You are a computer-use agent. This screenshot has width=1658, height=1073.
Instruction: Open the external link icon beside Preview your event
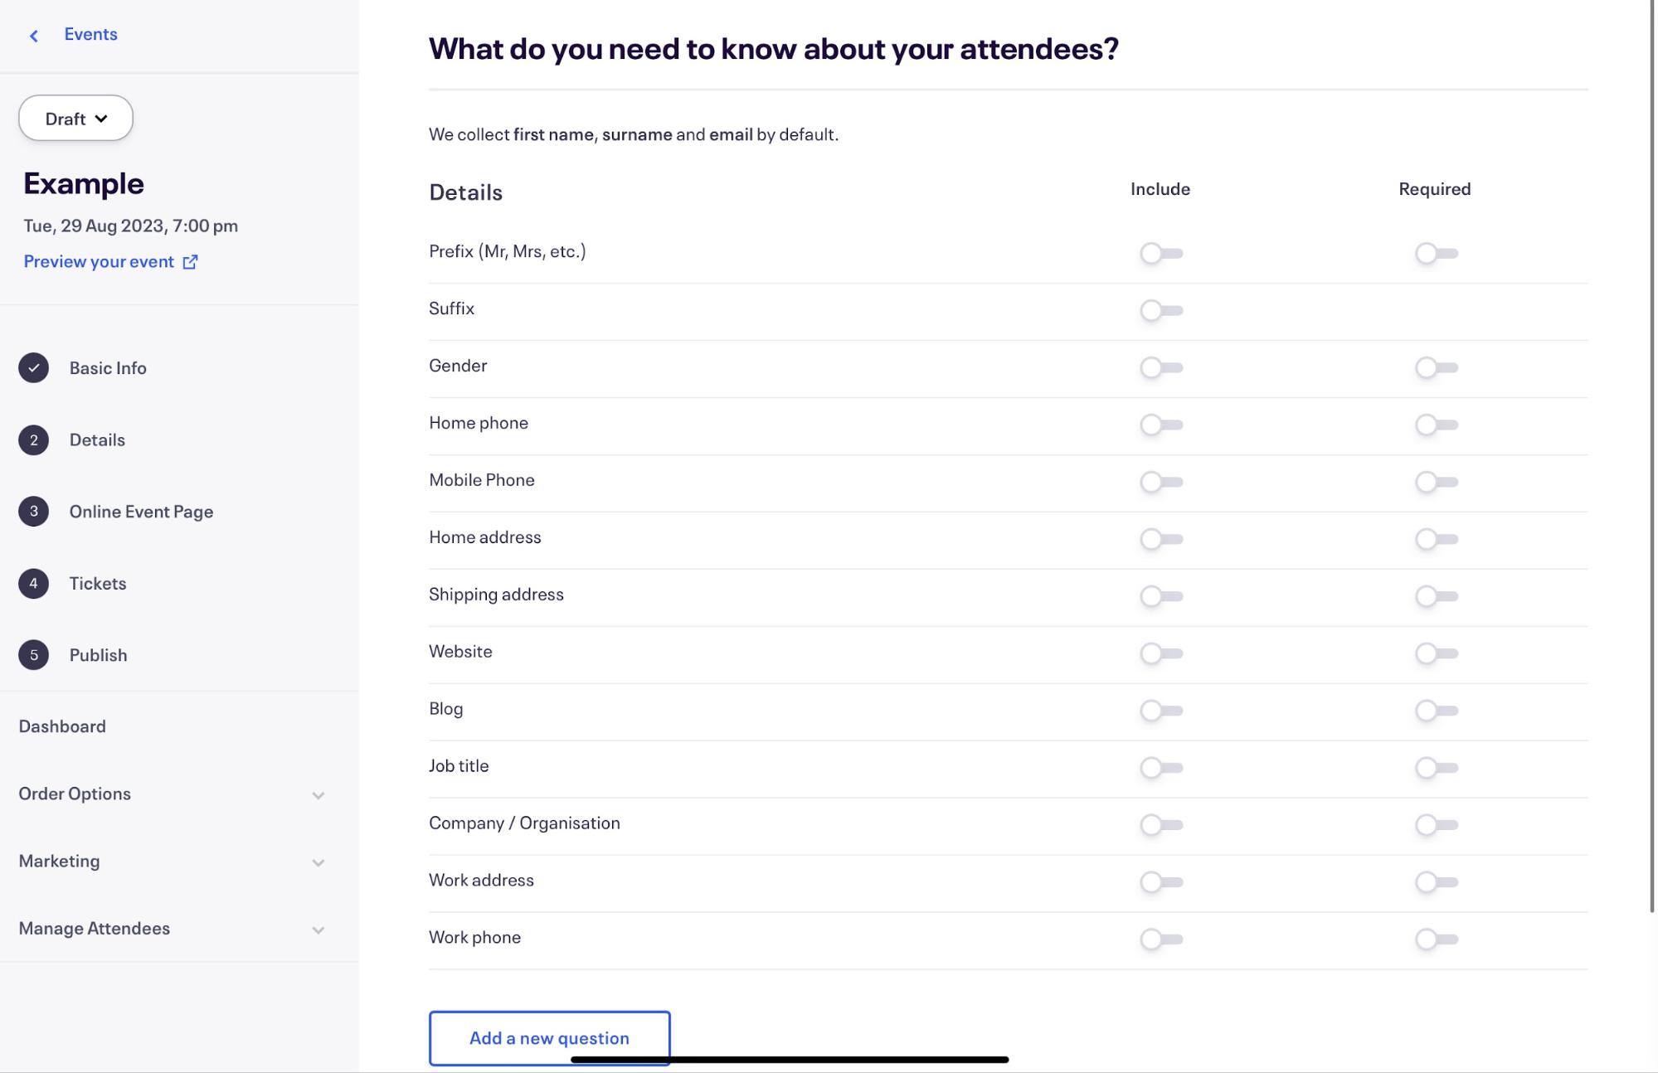click(x=190, y=262)
